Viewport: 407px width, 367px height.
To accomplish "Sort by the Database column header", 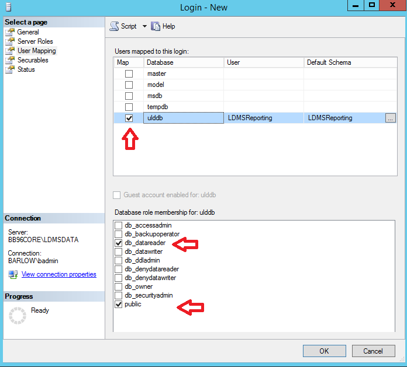I will coord(183,62).
